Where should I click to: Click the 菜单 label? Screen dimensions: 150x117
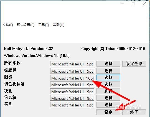pyautogui.click(x=8, y=104)
